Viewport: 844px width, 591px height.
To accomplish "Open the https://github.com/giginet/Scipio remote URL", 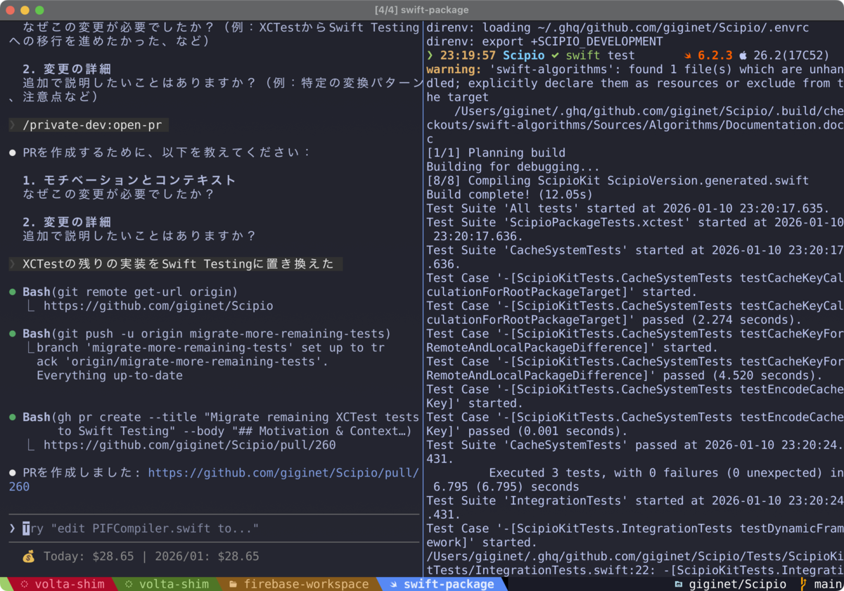I will [158, 306].
